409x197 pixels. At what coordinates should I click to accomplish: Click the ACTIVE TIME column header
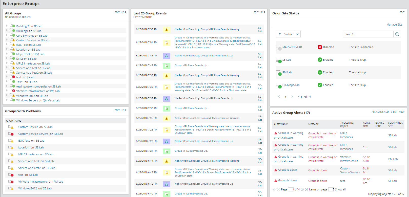pyautogui.click(x=367, y=124)
